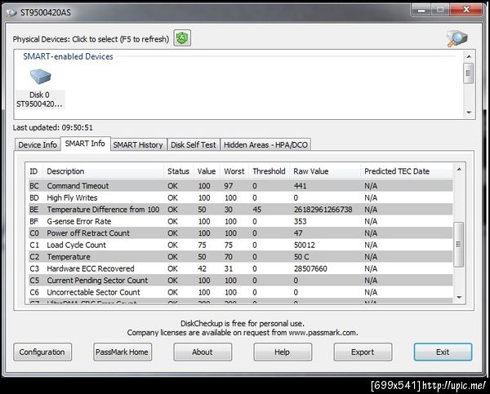Open the Help button
Viewport: 490px width, 394px height.
(x=283, y=352)
